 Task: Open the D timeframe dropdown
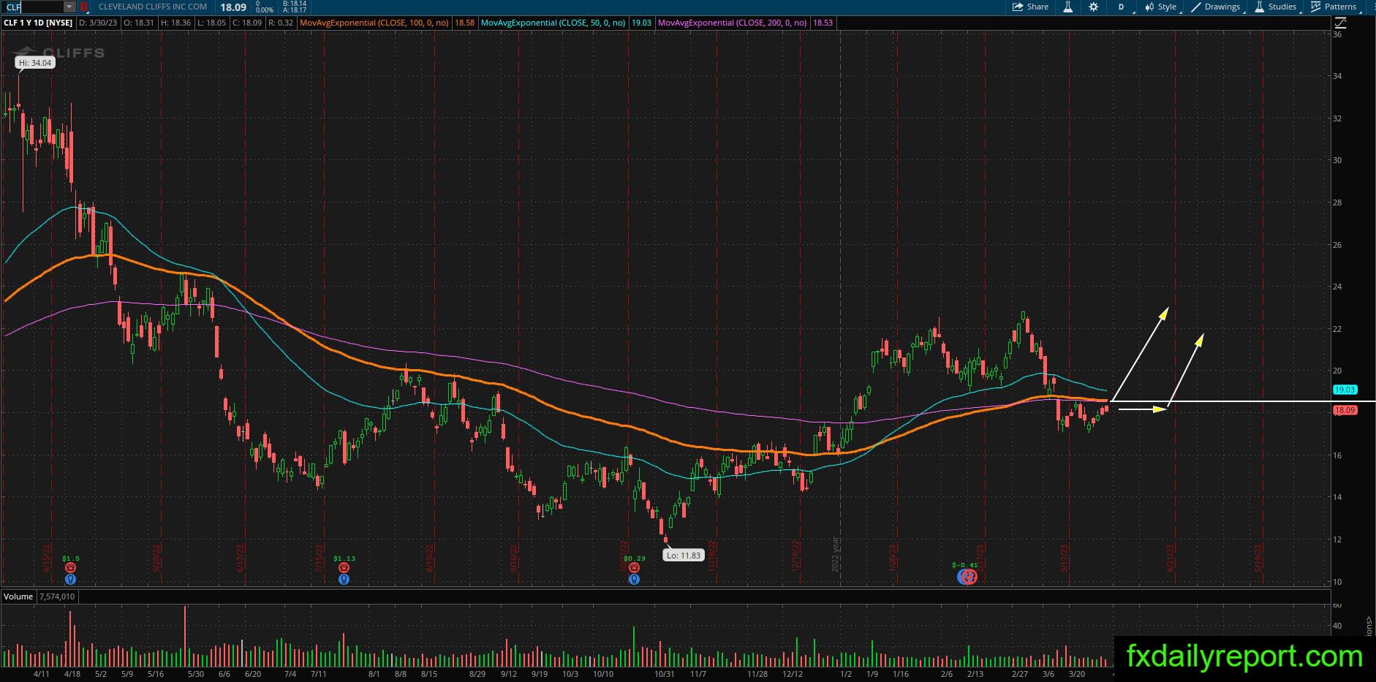1122,7
